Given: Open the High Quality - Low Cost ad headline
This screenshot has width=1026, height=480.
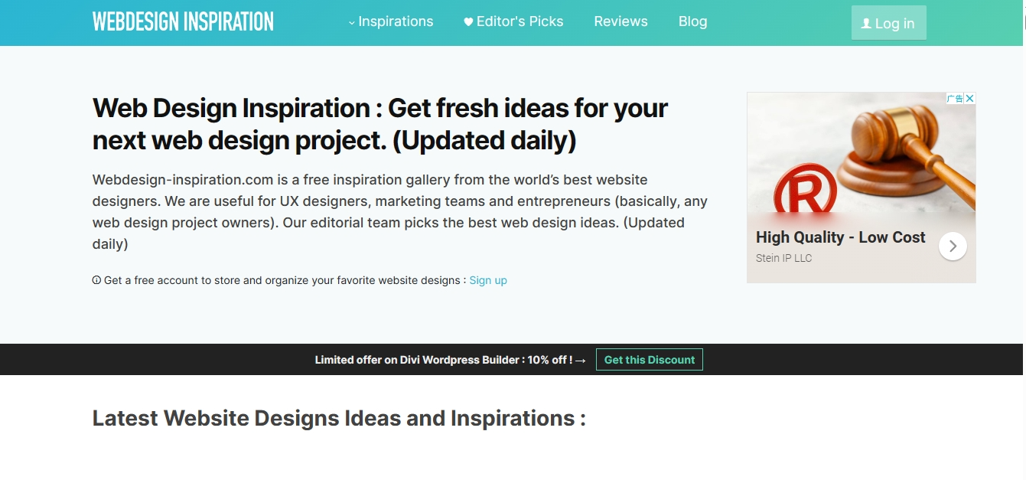Looking at the screenshot, I should tap(840, 237).
